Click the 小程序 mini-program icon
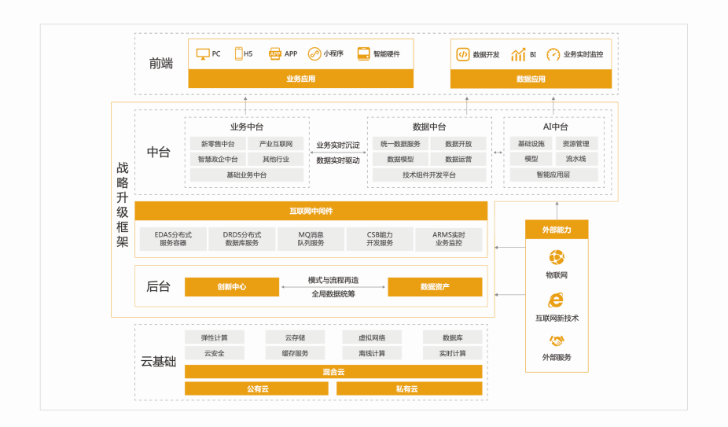Screen dimensions: 728x427 (x=314, y=54)
